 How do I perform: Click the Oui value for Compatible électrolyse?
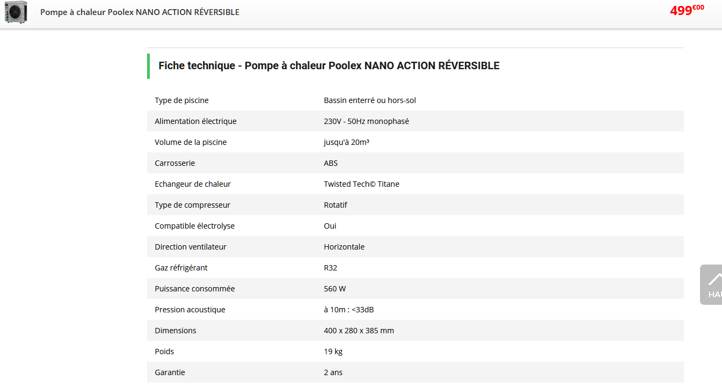[x=330, y=226]
